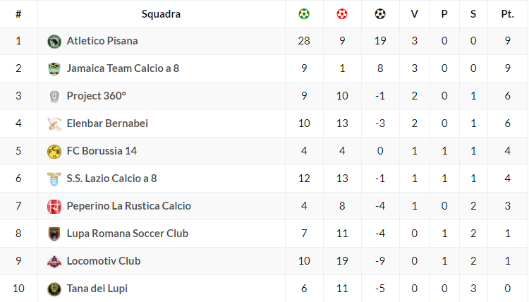Click the V wins column header
529x302 pixels.
(414, 13)
